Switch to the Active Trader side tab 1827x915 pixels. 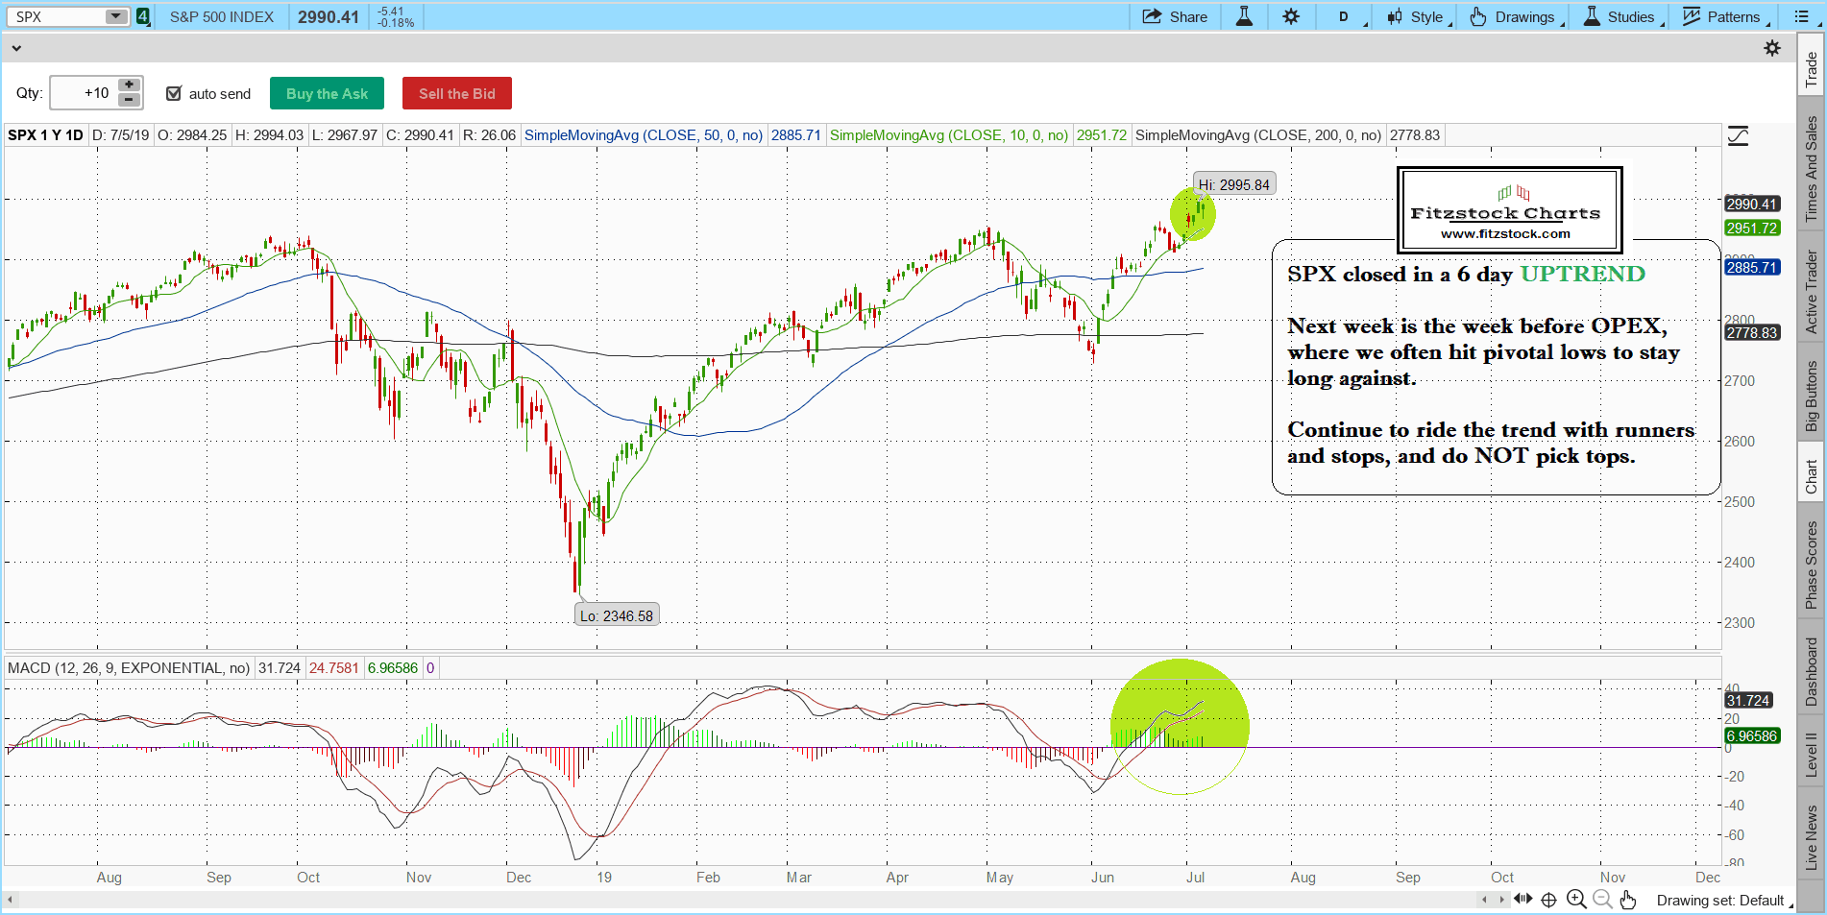(x=1812, y=292)
